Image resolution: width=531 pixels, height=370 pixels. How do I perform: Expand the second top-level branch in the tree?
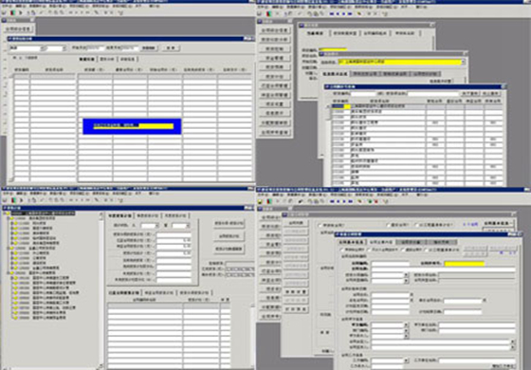(x=9, y=248)
